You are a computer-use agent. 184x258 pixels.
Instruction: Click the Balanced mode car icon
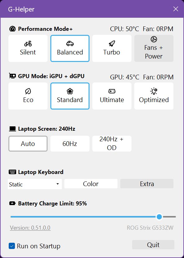point(70,44)
